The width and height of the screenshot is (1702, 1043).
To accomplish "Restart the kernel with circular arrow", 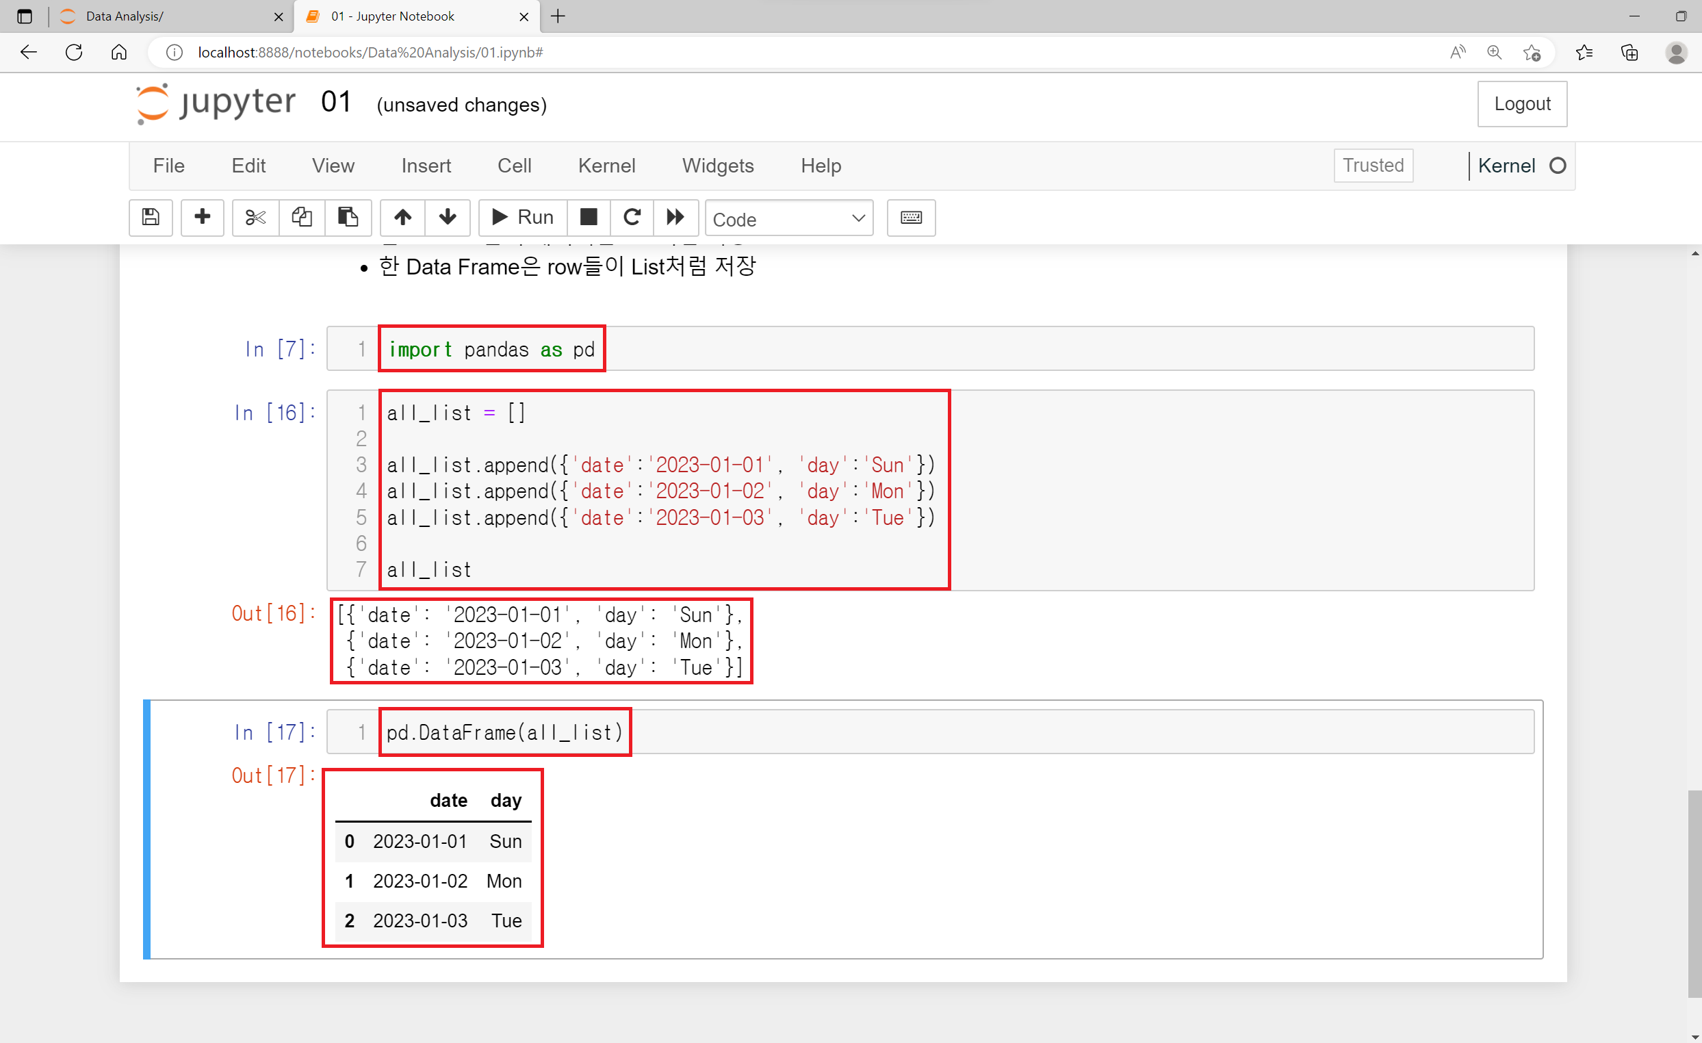I will coord(632,218).
